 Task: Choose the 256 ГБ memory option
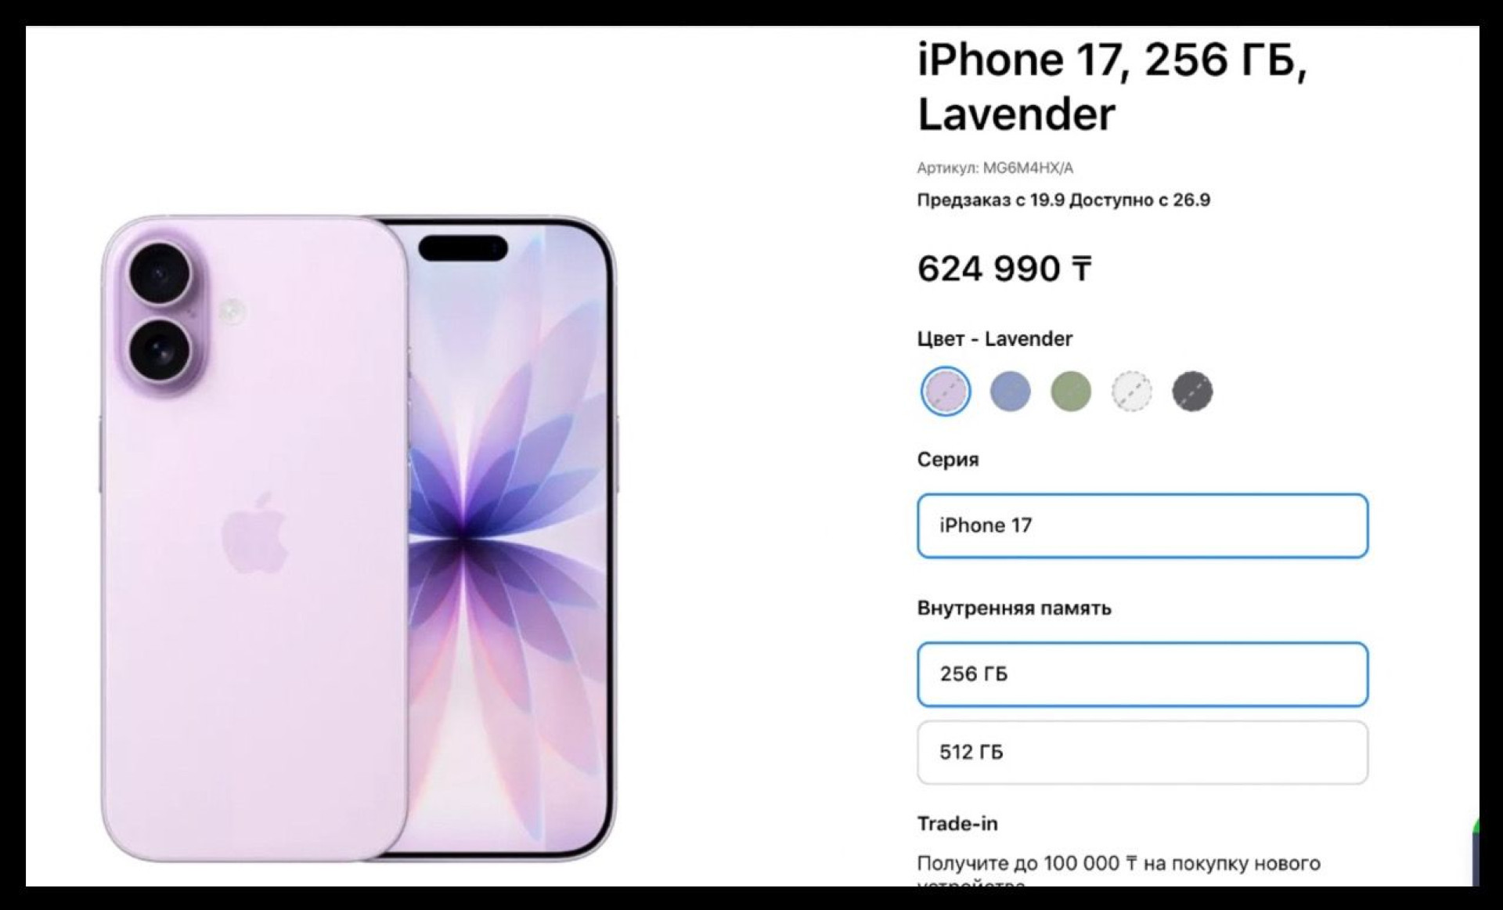pos(1142,674)
